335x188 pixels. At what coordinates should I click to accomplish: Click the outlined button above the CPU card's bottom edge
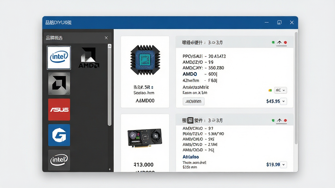click(193, 101)
